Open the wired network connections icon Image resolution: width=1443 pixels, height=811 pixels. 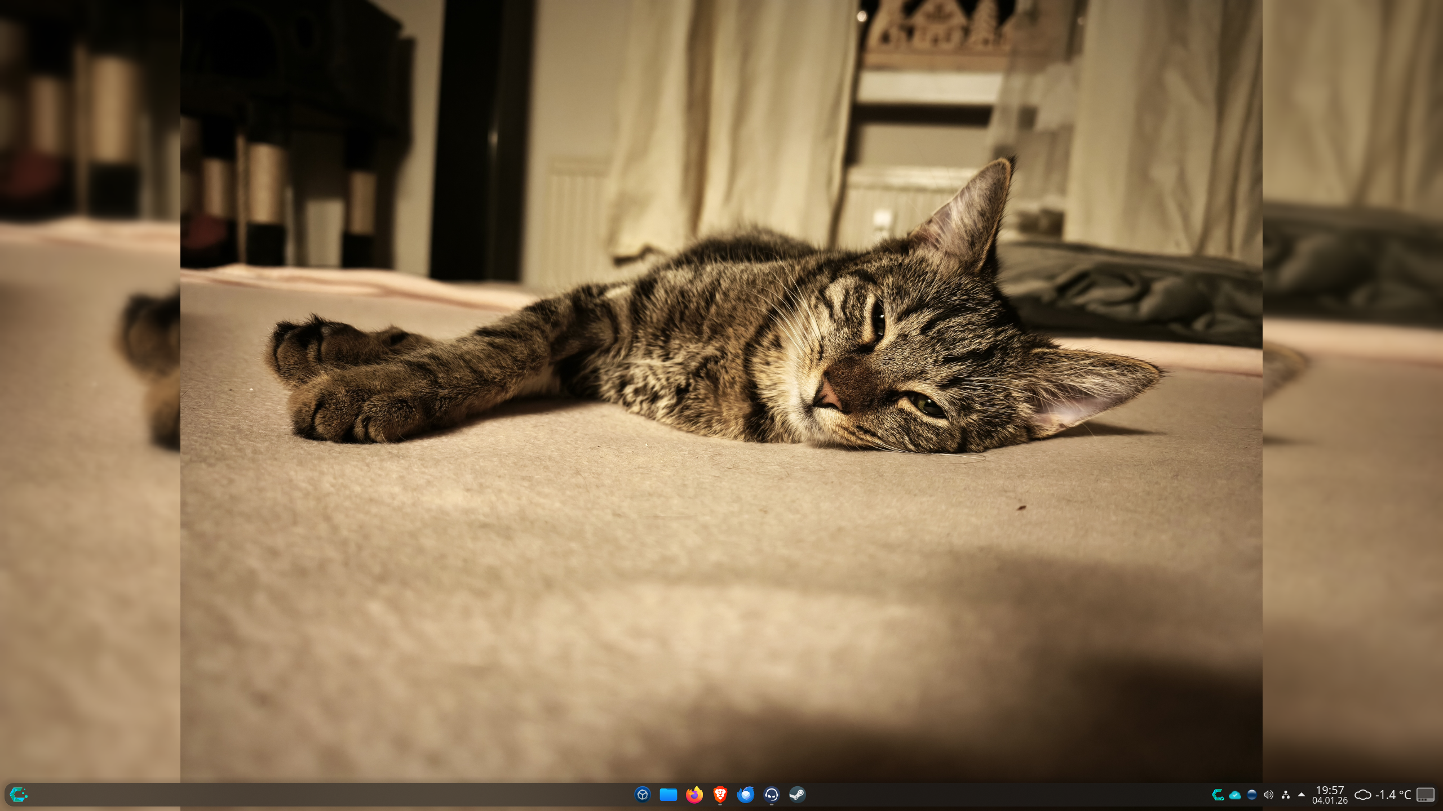(x=1286, y=795)
